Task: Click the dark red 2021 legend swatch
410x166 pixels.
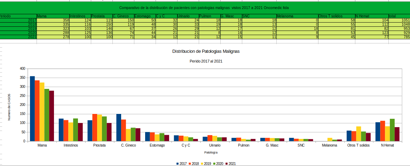Action: tap(226, 164)
